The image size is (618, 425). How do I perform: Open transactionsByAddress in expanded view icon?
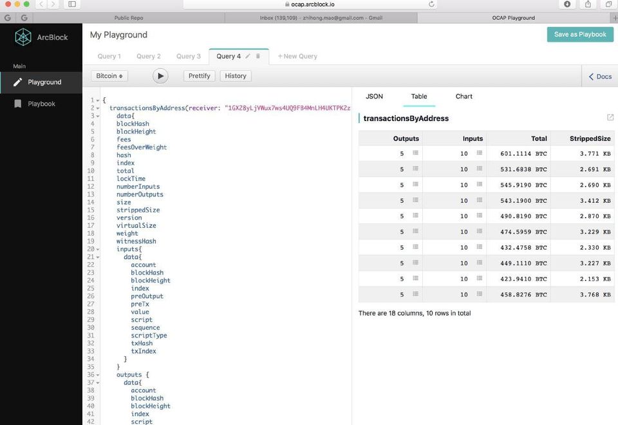[x=610, y=118]
